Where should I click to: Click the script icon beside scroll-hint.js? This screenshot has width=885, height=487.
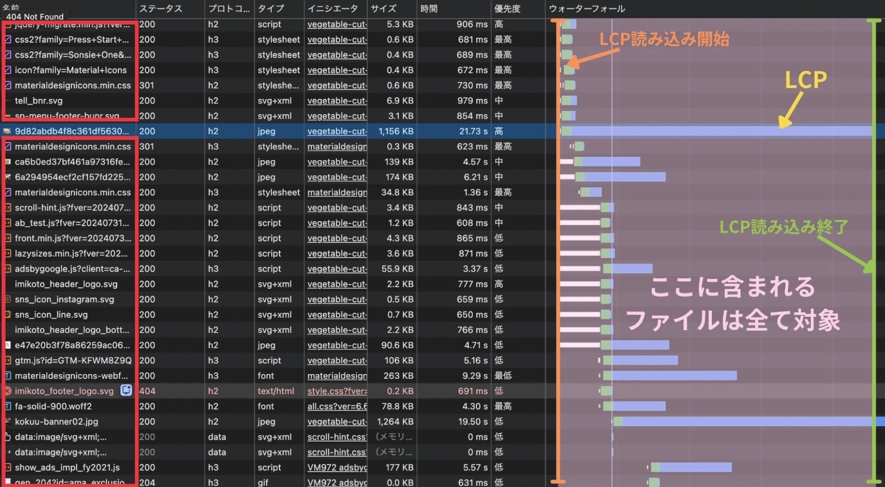point(8,208)
